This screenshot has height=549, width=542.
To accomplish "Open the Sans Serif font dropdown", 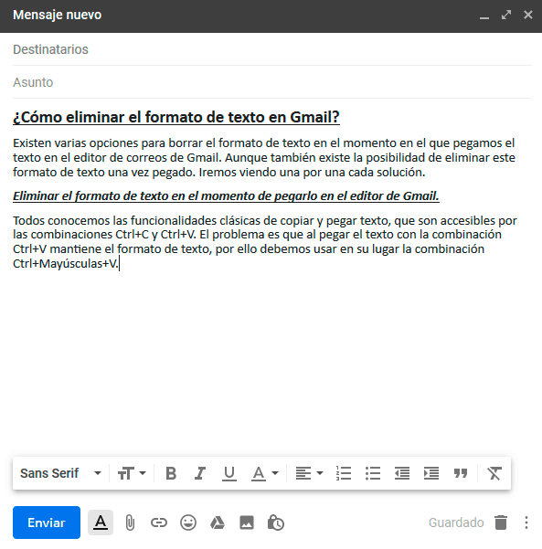I will coord(60,473).
